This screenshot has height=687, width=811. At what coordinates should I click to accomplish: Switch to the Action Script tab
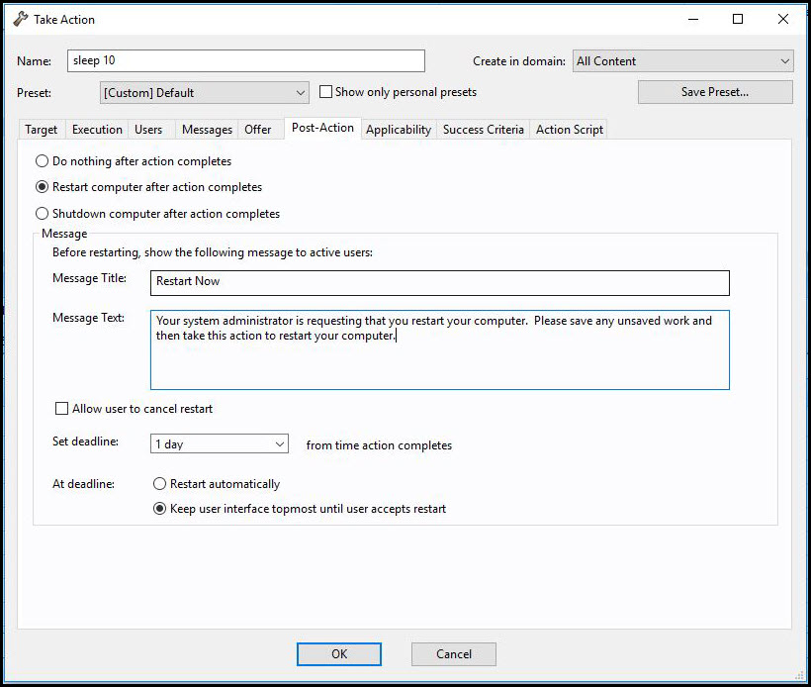(x=569, y=130)
